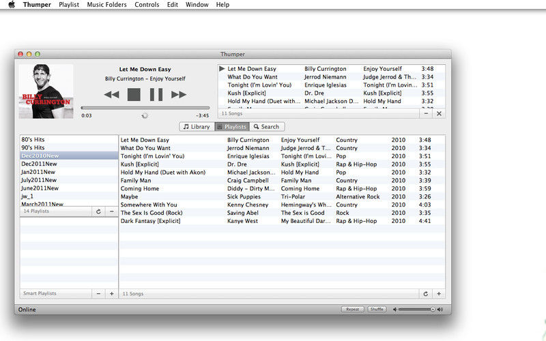Select The Sex Is Good (Rock) row
546x341 pixels.
coord(282,213)
